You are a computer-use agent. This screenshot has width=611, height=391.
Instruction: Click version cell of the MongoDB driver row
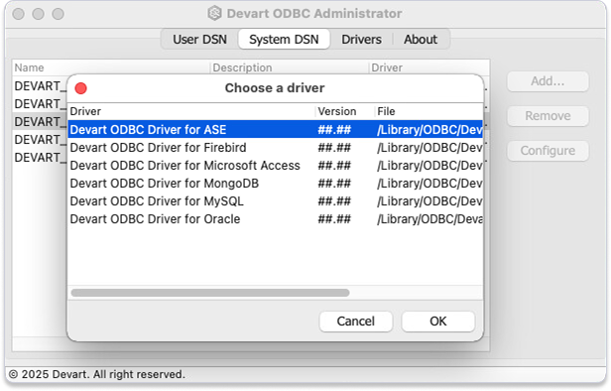[334, 184]
